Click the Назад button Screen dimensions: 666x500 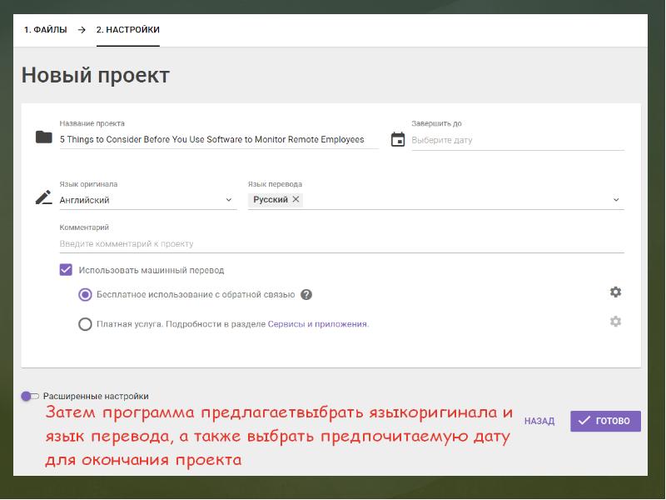click(539, 421)
